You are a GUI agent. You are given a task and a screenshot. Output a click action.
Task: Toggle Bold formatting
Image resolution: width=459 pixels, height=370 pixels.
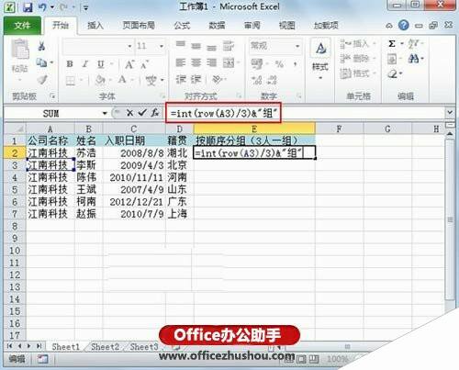[70, 63]
